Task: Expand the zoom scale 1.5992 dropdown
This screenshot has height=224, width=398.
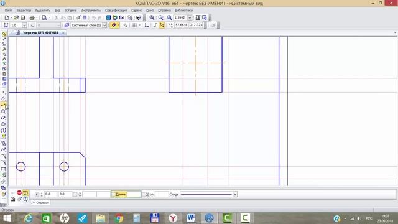Action: pos(190,17)
